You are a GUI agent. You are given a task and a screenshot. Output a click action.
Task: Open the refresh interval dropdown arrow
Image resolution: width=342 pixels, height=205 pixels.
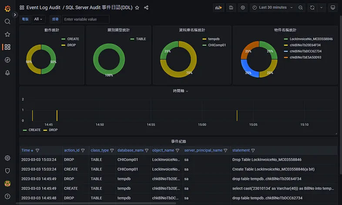point(321,8)
